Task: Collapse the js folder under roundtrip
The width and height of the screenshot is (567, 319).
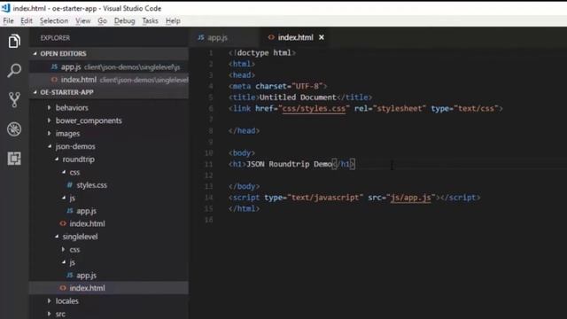Action: (x=63, y=198)
